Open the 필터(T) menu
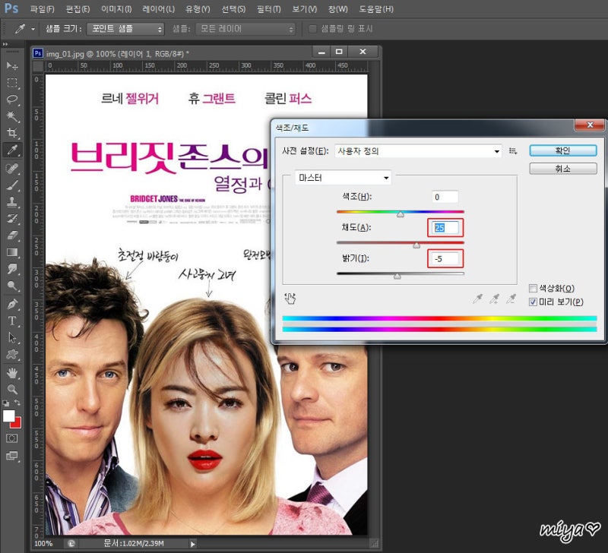 (x=269, y=9)
